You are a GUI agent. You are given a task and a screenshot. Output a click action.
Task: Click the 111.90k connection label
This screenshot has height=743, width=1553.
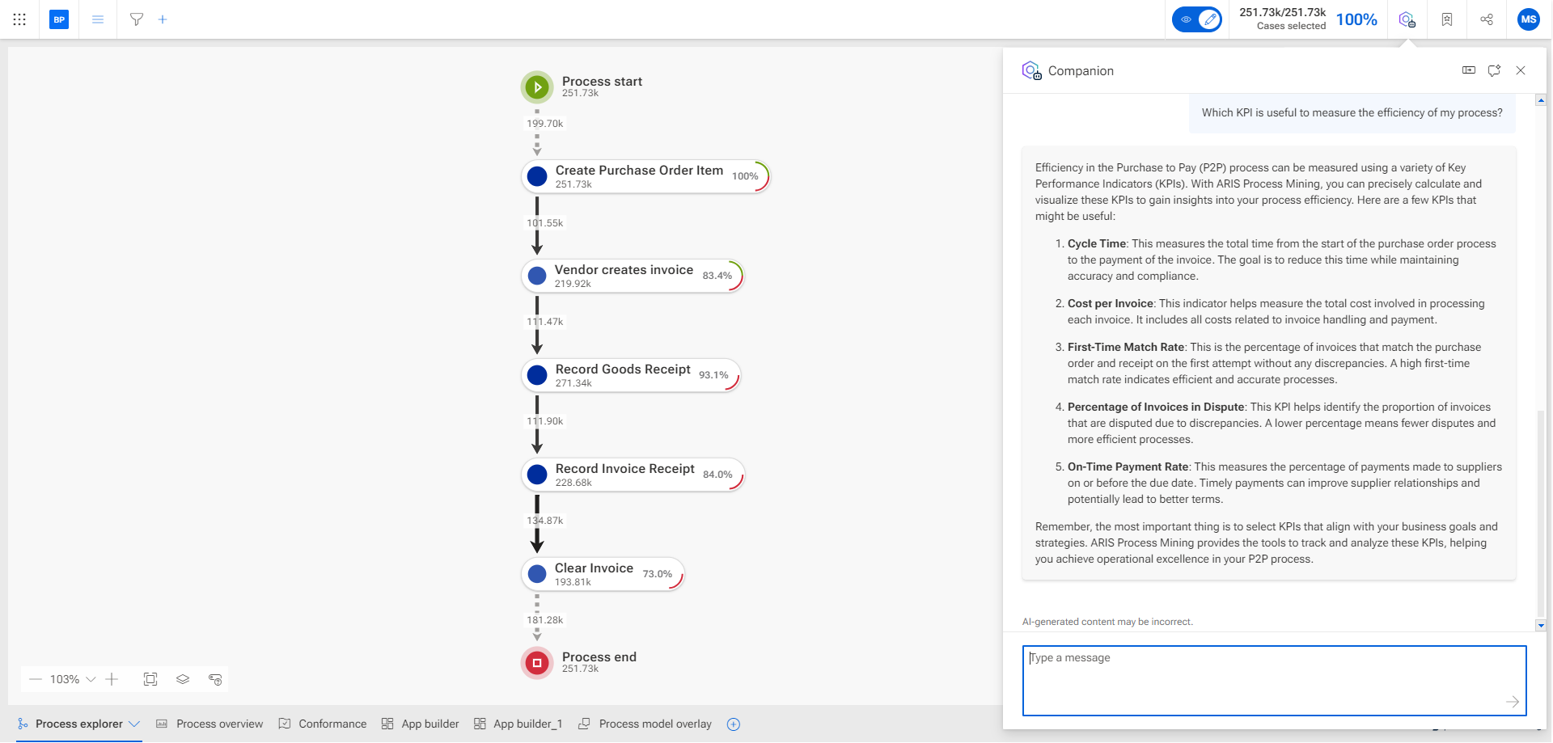click(x=545, y=421)
